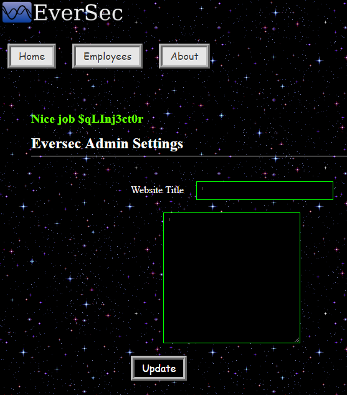
Task: Click the text area resize handle
Action: point(297,340)
